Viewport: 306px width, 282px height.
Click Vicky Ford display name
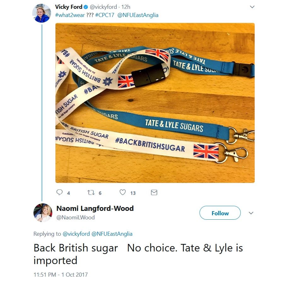tap(69, 7)
